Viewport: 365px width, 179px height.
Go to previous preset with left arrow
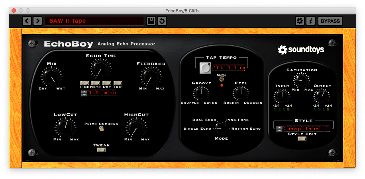tap(27, 21)
